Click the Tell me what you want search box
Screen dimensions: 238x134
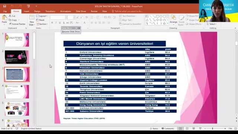127,12
